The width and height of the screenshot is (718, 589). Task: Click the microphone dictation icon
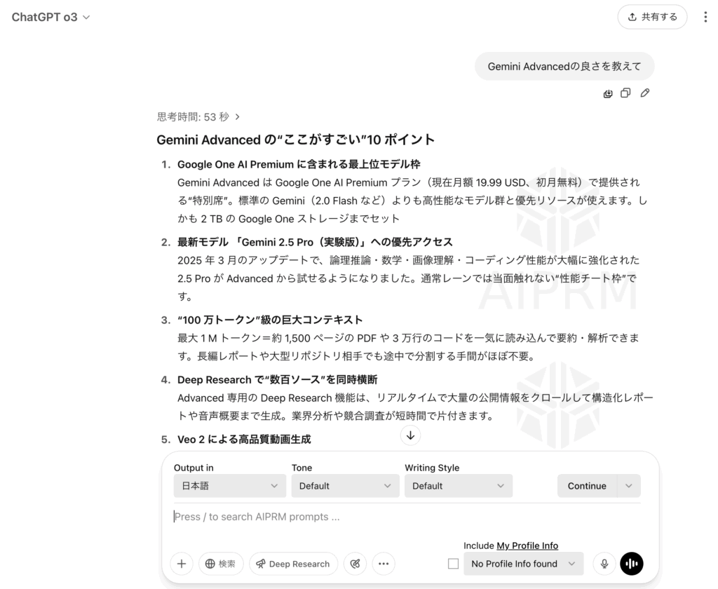pos(604,564)
